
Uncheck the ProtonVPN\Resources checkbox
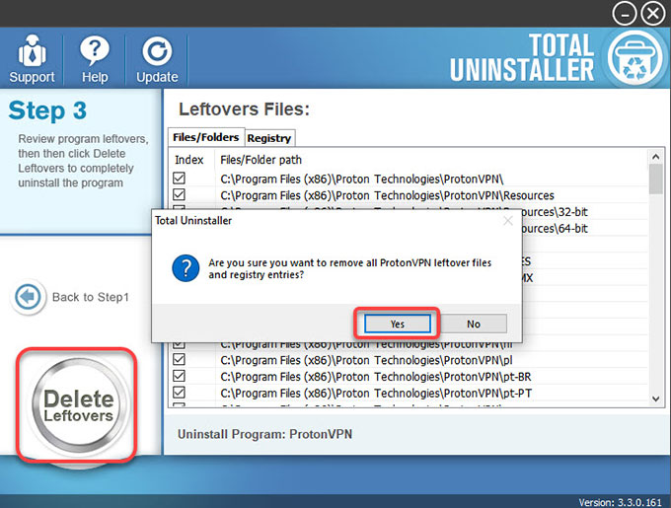click(x=179, y=194)
